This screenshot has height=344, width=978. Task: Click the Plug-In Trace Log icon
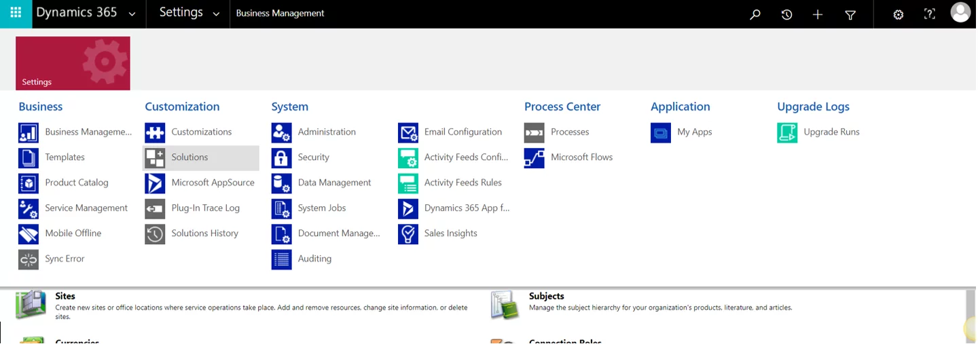(155, 208)
